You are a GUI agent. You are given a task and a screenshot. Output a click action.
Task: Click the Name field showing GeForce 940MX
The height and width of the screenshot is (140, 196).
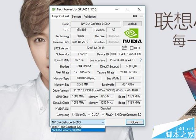point(96,24)
